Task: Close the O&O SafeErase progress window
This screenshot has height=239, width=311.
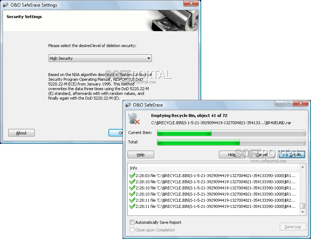Action: (x=301, y=104)
